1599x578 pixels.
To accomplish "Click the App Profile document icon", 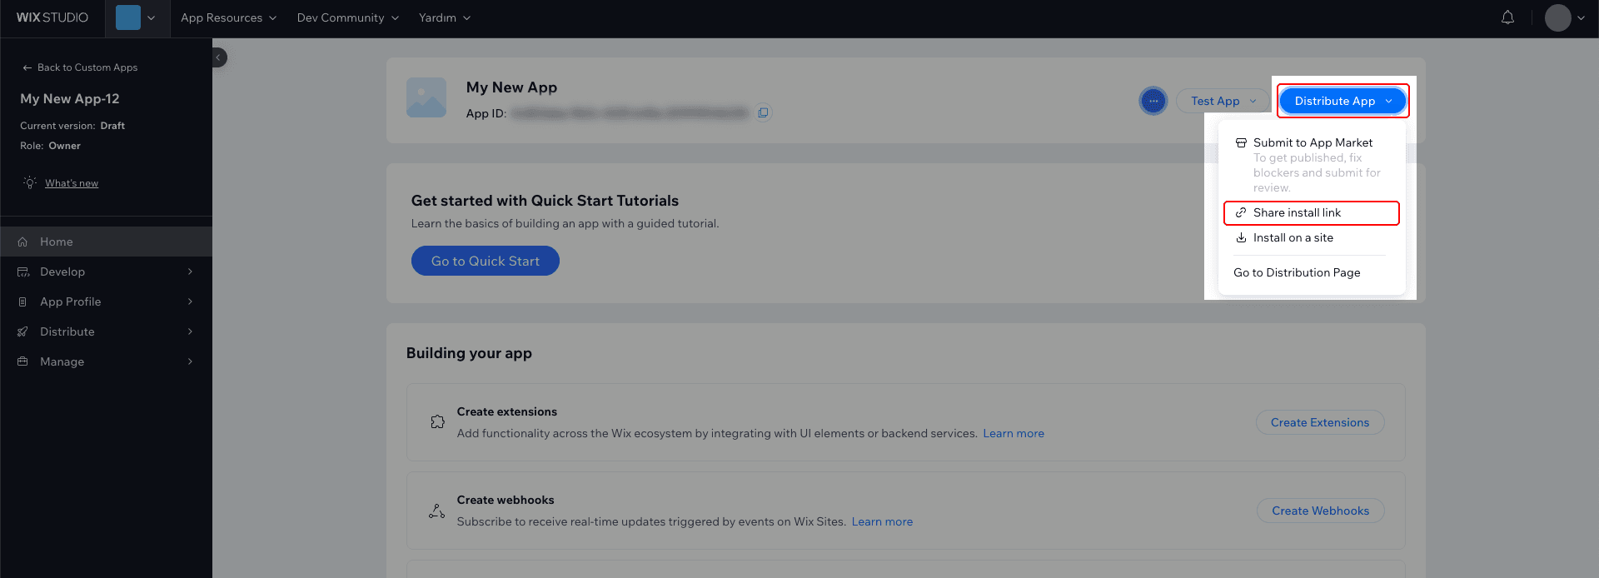I will (23, 301).
